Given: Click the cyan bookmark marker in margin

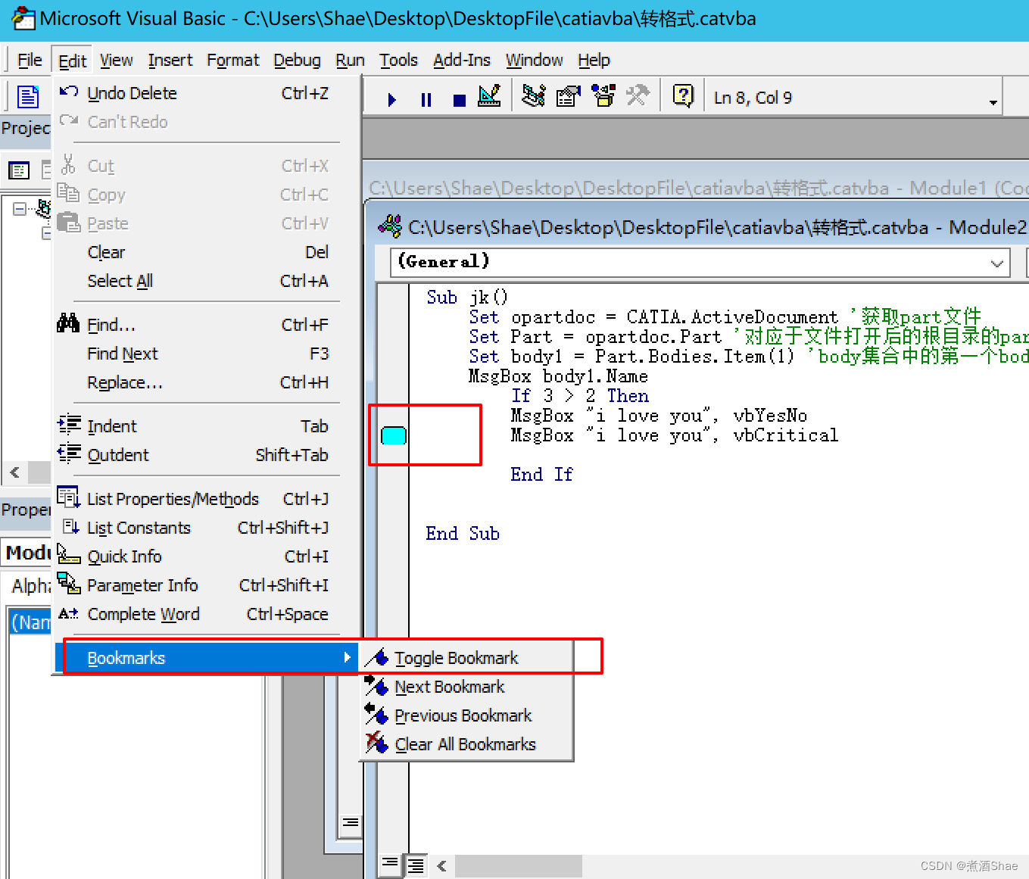Looking at the screenshot, I should coord(393,435).
